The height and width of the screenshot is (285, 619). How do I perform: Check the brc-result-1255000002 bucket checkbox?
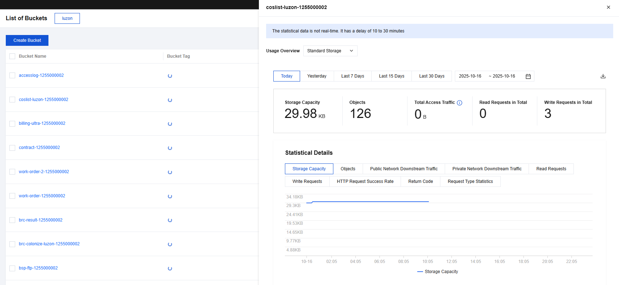[x=12, y=220]
